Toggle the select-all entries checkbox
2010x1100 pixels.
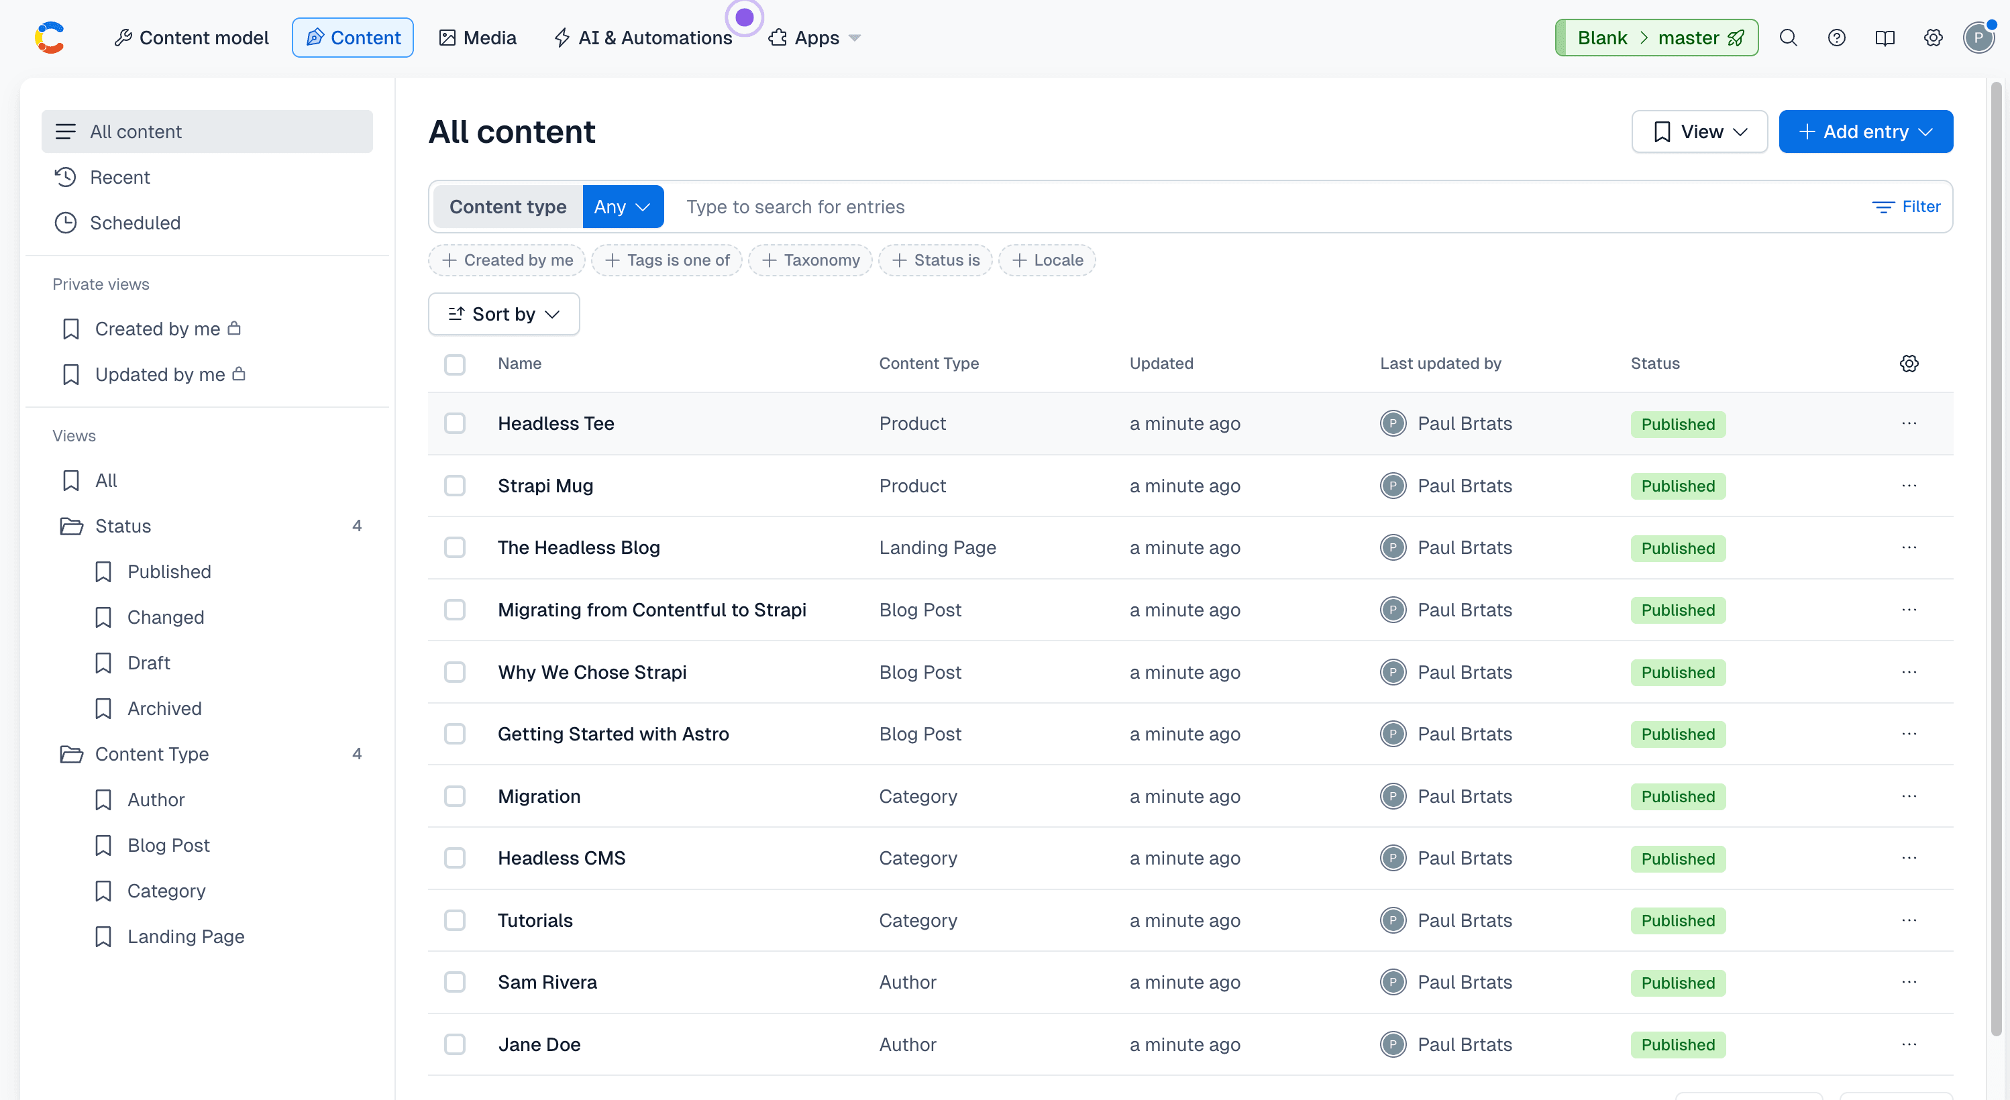(x=455, y=364)
